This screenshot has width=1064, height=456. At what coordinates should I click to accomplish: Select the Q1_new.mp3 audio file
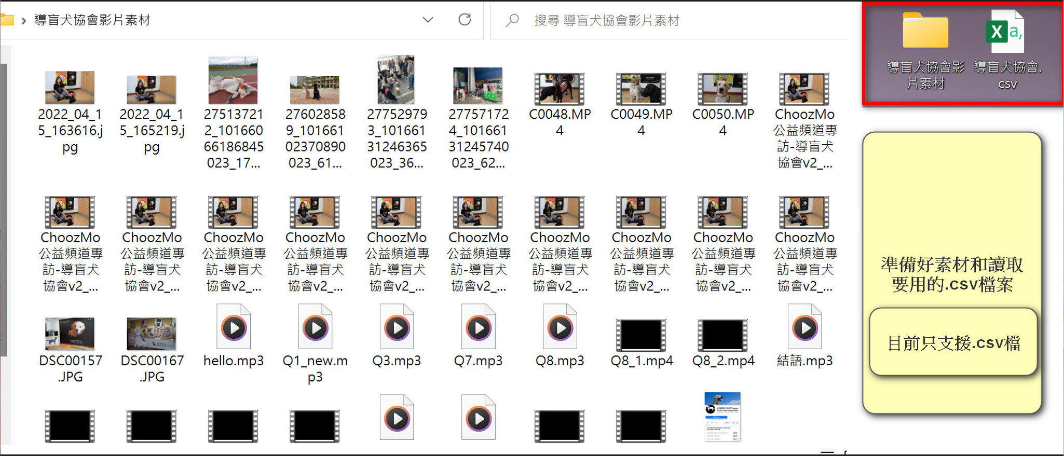315,328
